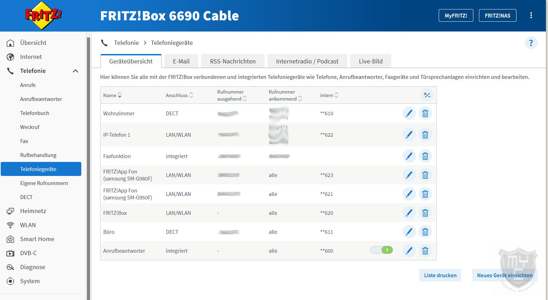
Task: Sort table by Name column
Action: tap(112, 95)
